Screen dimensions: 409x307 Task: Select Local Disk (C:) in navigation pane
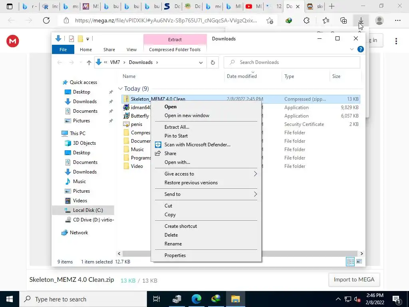[83, 210]
